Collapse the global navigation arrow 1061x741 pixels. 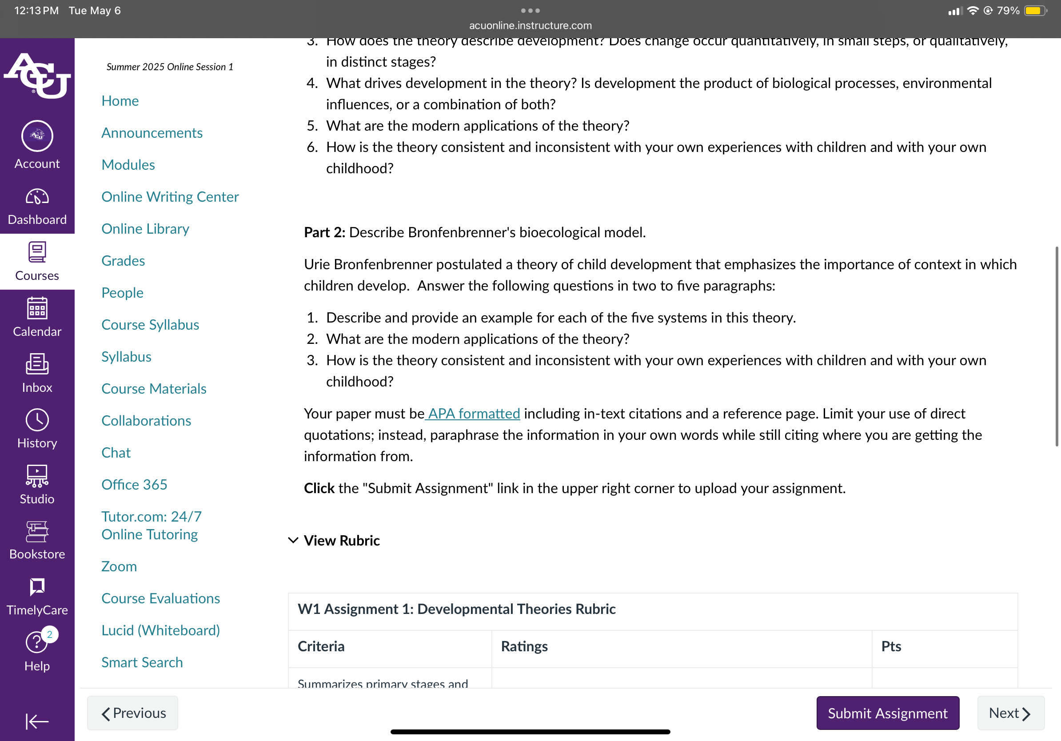pyautogui.click(x=37, y=721)
